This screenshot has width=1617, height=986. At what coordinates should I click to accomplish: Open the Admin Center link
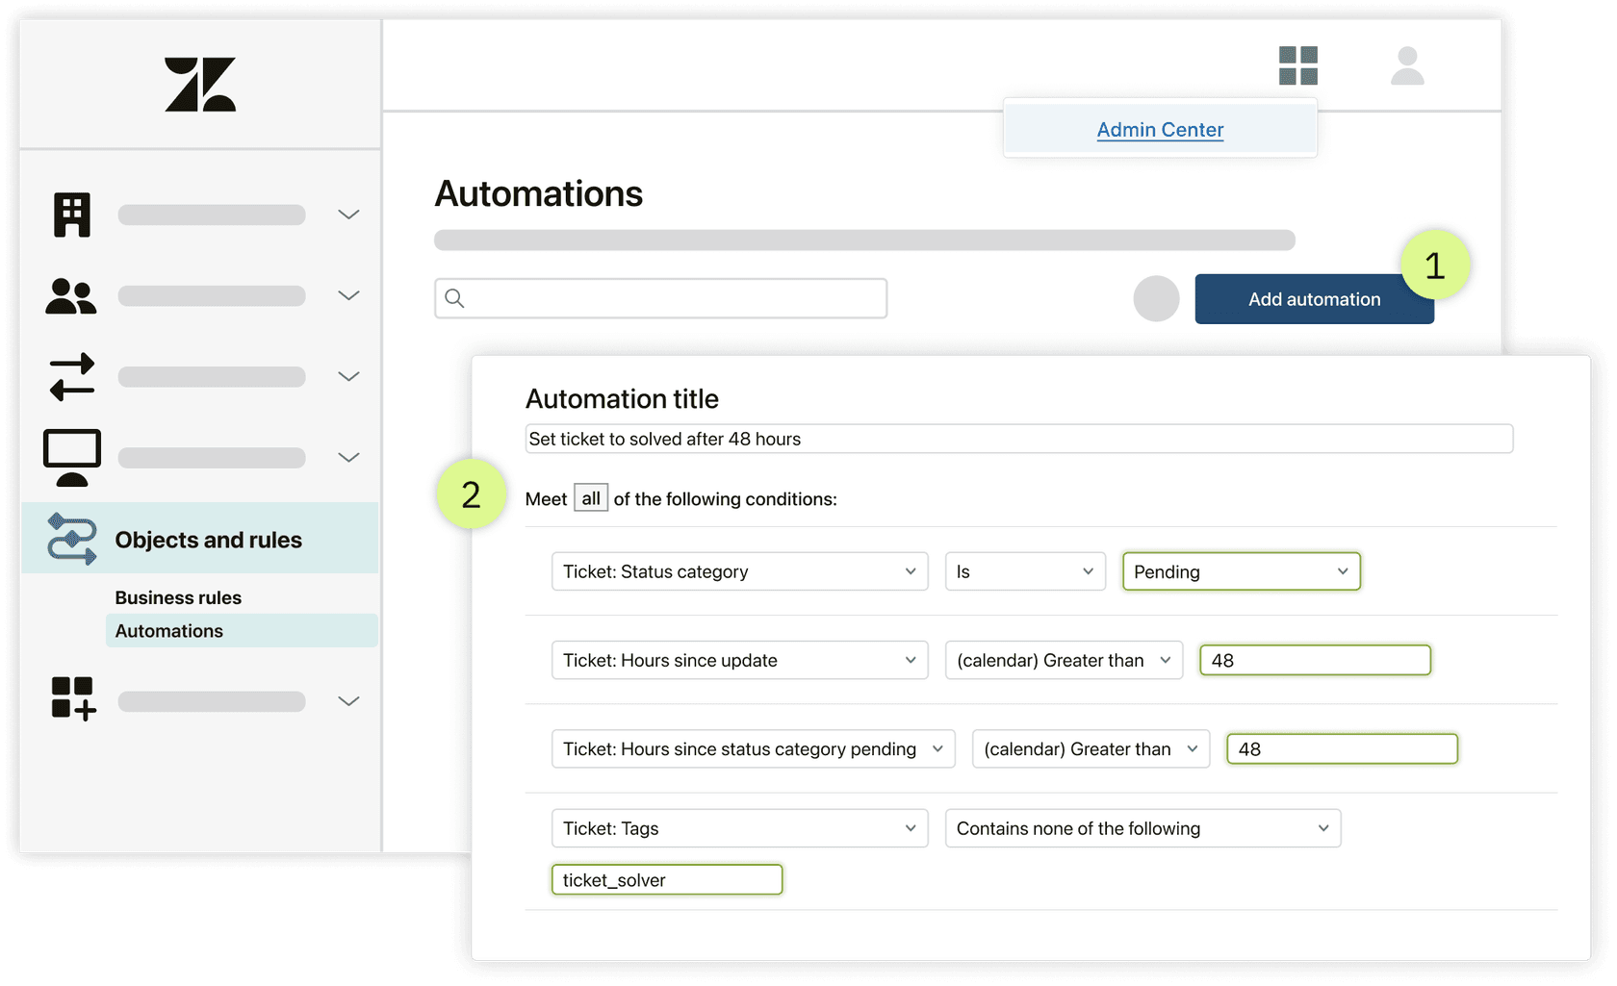coord(1159,129)
